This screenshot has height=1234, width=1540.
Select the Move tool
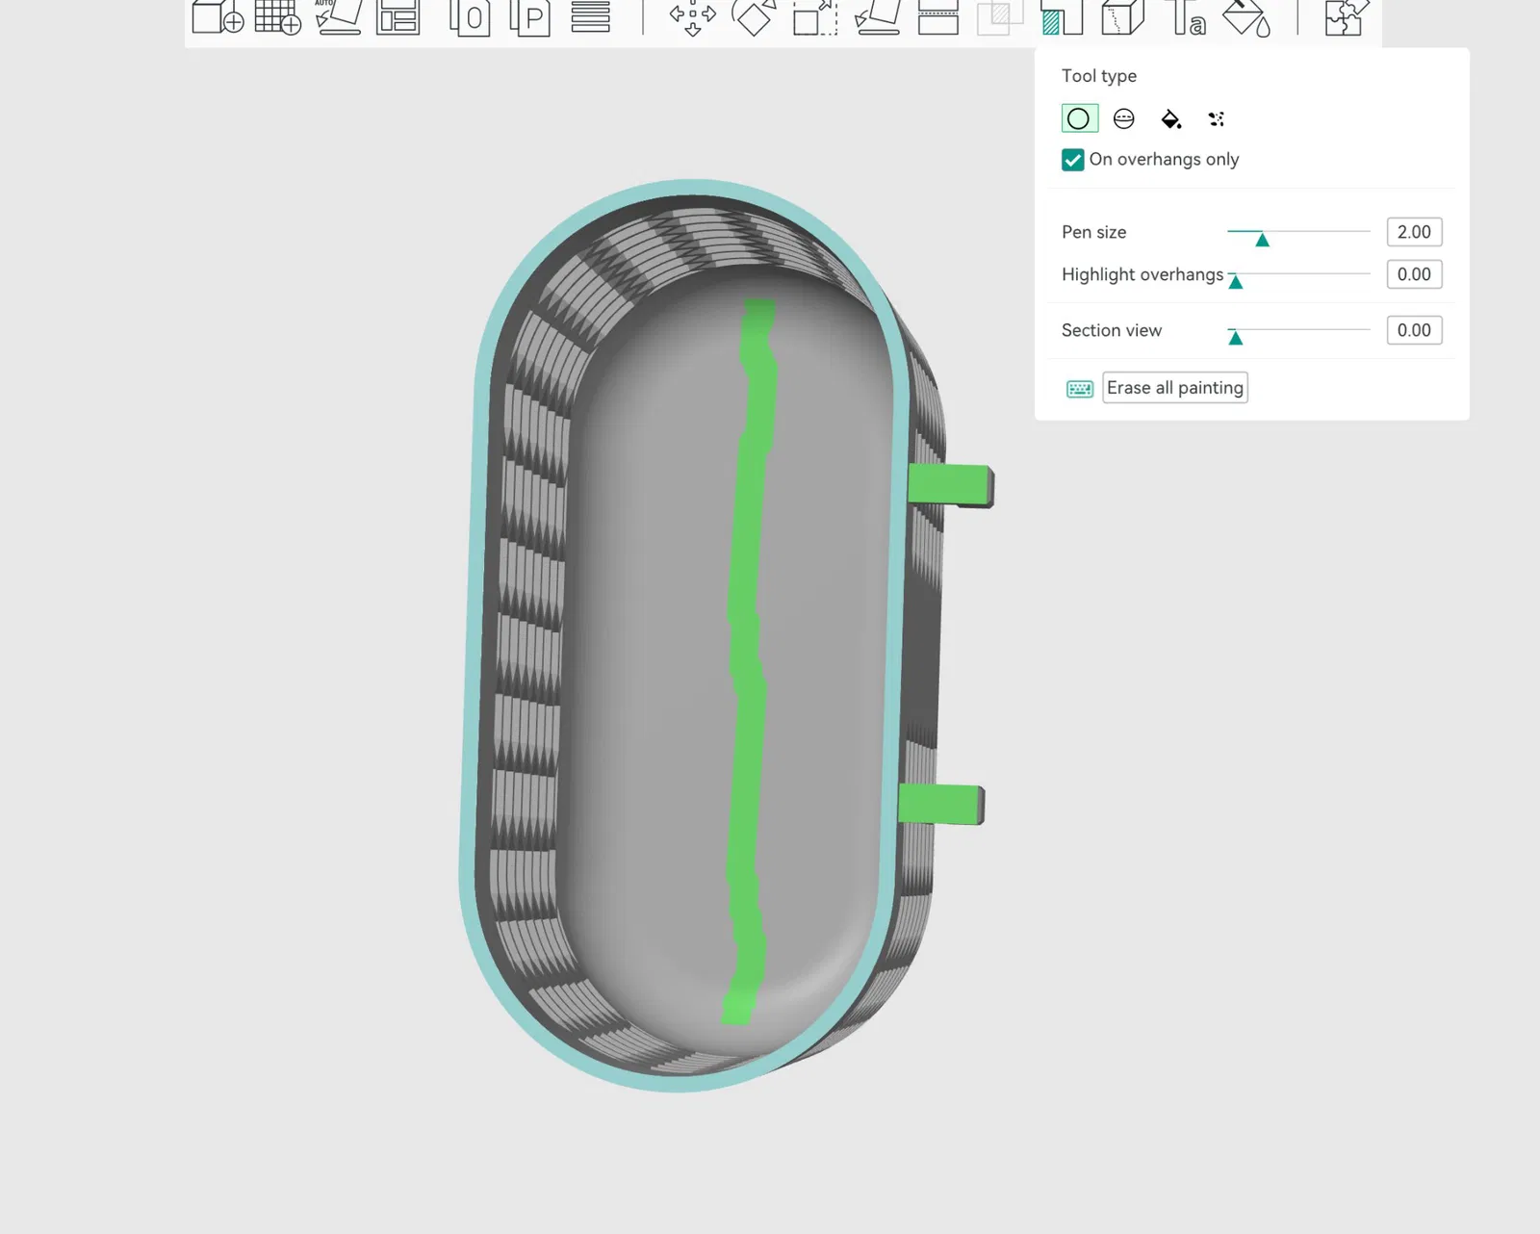click(692, 17)
